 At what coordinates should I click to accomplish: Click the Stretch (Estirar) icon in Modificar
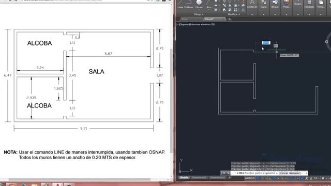[224, 10]
